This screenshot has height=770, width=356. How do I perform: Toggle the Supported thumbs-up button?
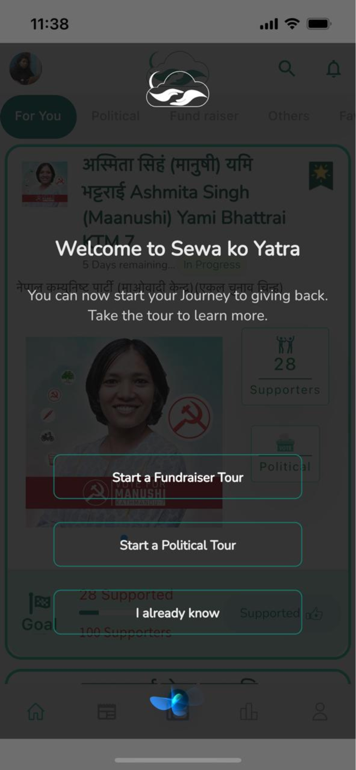pos(282,613)
